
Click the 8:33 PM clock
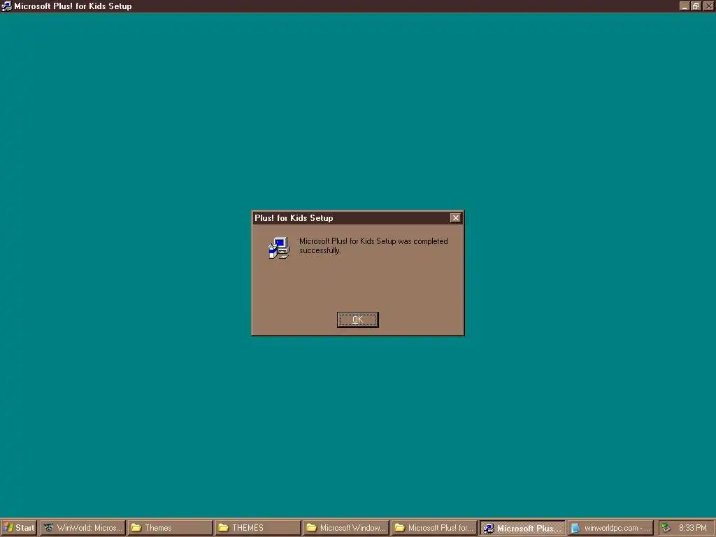pos(693,528)
